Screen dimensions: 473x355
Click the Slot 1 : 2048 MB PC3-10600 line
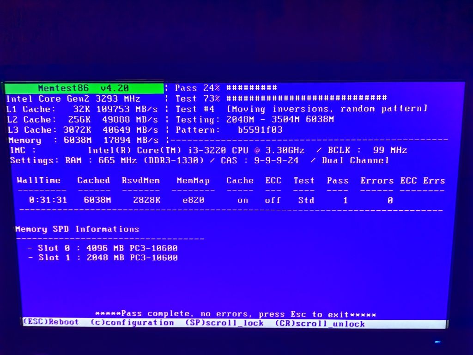tap(103, 257)
